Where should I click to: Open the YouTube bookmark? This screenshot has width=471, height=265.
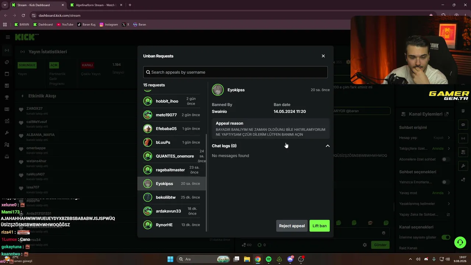pos(65,25)
